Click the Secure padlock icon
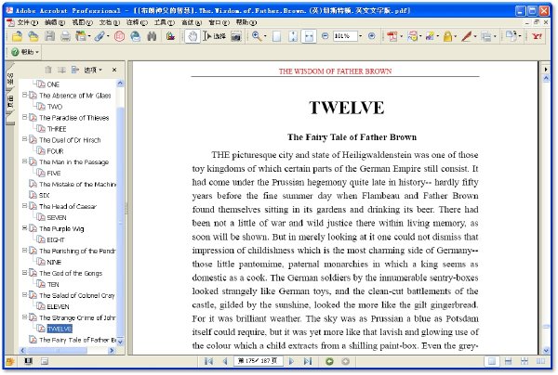Screen dimensions: 558x375 coord(447,36)
